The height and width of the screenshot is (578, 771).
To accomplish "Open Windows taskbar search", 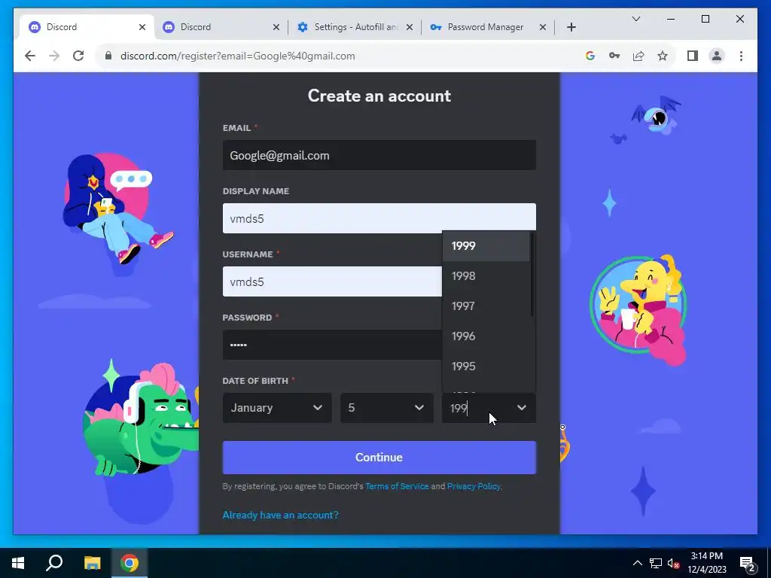I will tap(54, 563).
